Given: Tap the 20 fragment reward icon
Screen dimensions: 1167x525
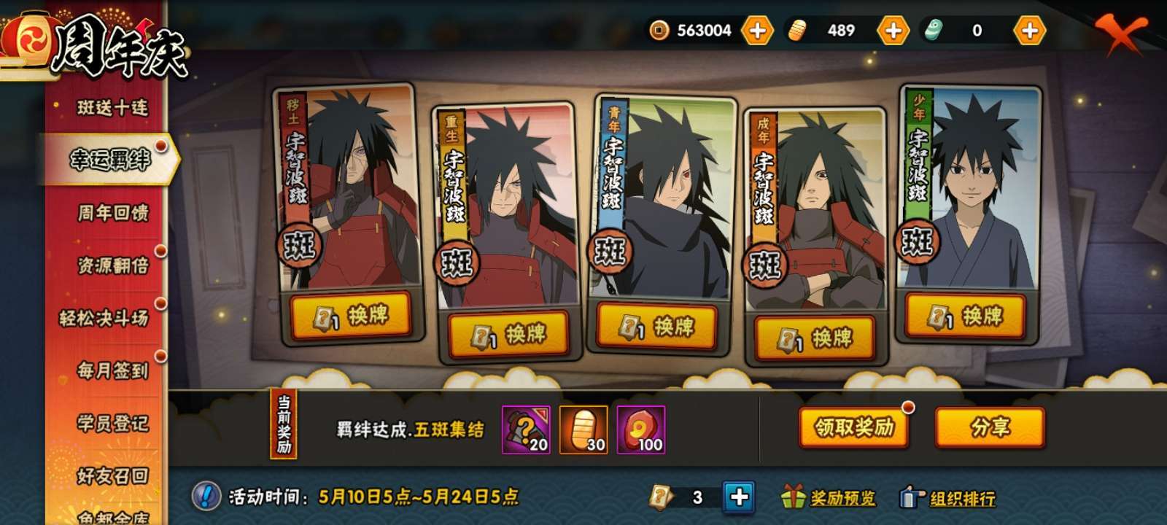Looking at the screenshot, I should [x=526, y=429].
